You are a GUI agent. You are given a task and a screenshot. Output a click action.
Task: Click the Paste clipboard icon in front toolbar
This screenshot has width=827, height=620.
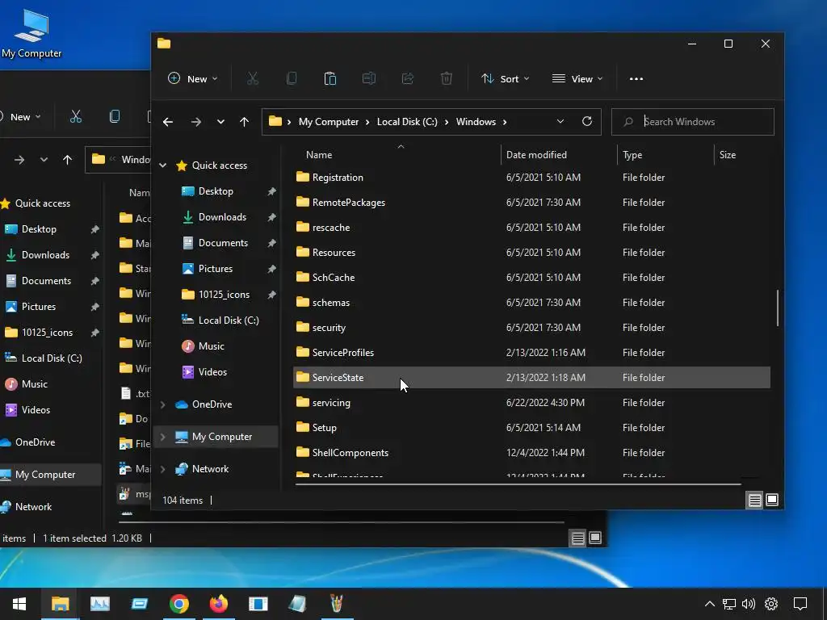point(330,78)
